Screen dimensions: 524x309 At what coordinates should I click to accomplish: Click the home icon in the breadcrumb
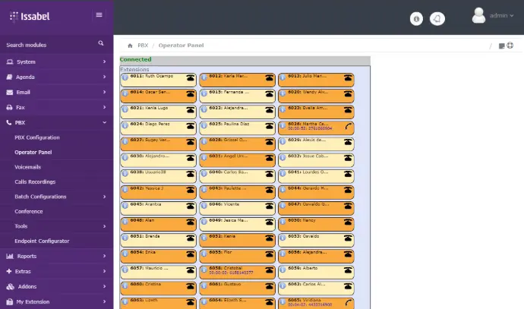click(131, 46)
